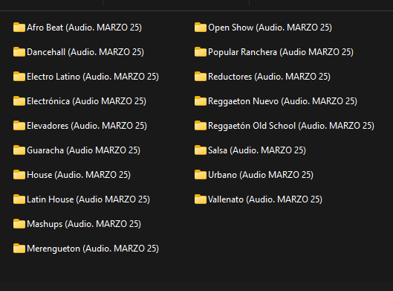Click the Electro Latino folder icon

[x=19, y=77]
